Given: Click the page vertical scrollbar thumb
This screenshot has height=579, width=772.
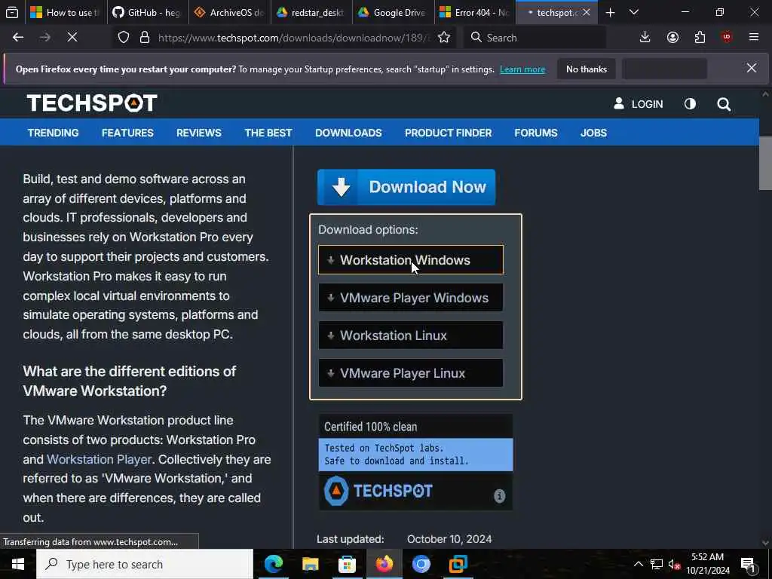Looking at the screenshot, I should [x=765, y=164].
